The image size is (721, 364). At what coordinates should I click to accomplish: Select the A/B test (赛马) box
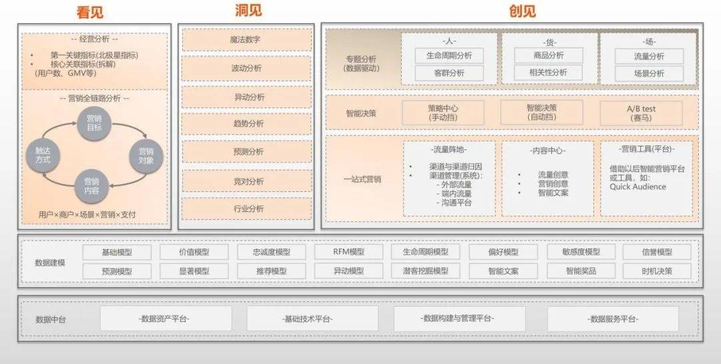click(x=640, y=113)
